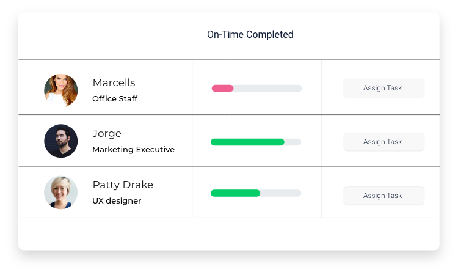Open Jorge's name link
Viewport: 458px width, 275px height.
pos(107,133)
